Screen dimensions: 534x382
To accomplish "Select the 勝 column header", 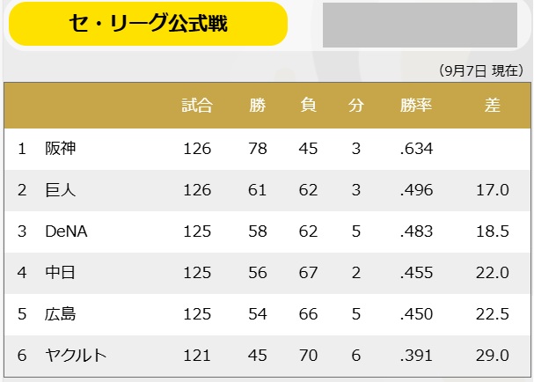I will click(257, 106).
